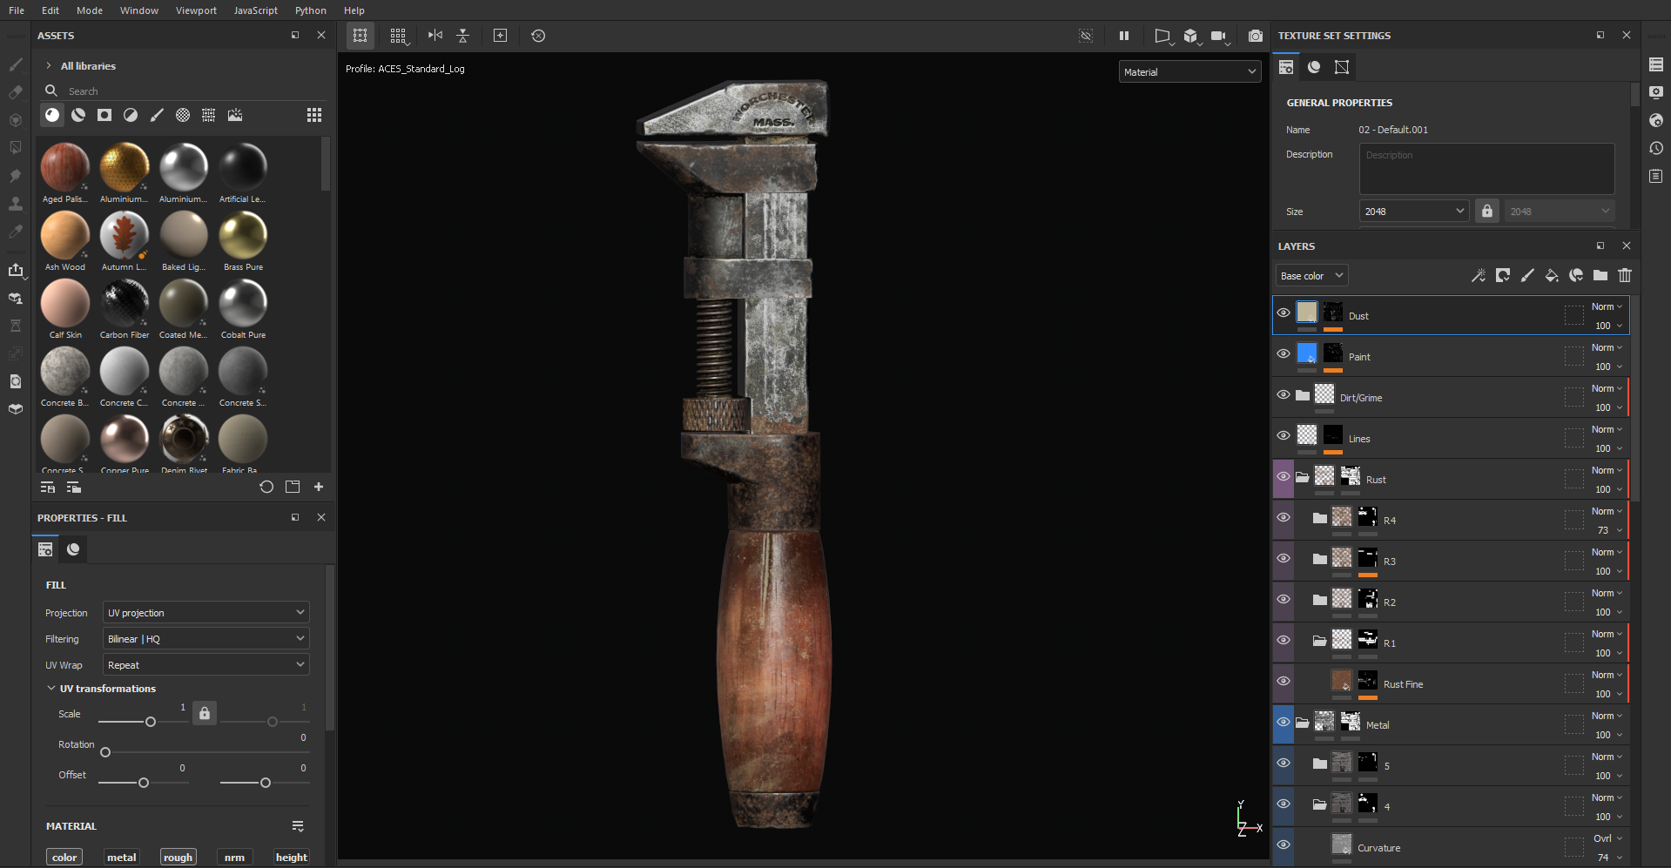Open the texture Size 2048 dropdown

1414,212
